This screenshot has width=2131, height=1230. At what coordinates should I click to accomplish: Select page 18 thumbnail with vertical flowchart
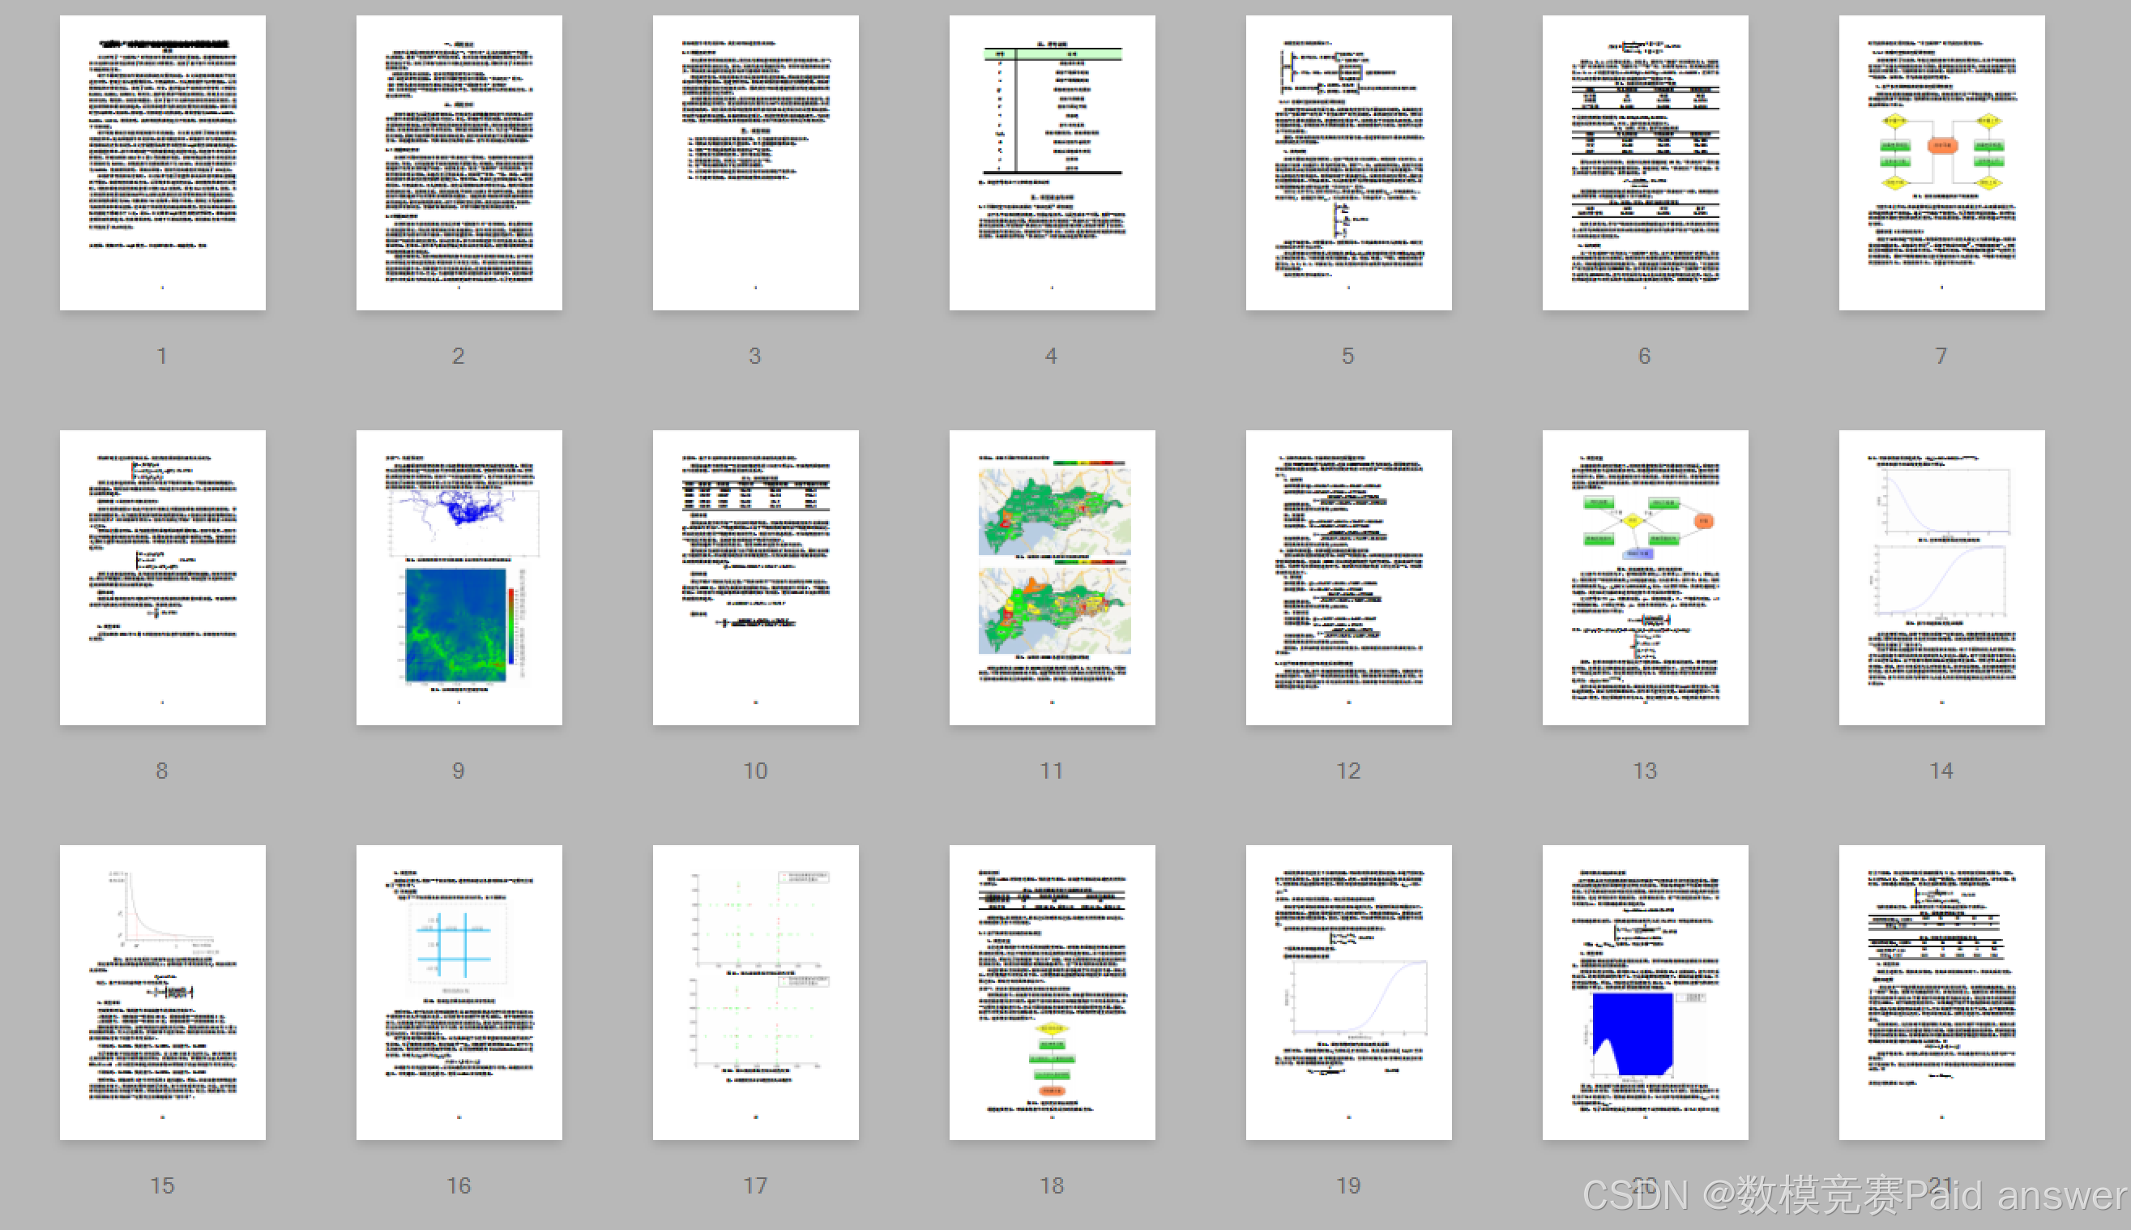[1052, 992]
